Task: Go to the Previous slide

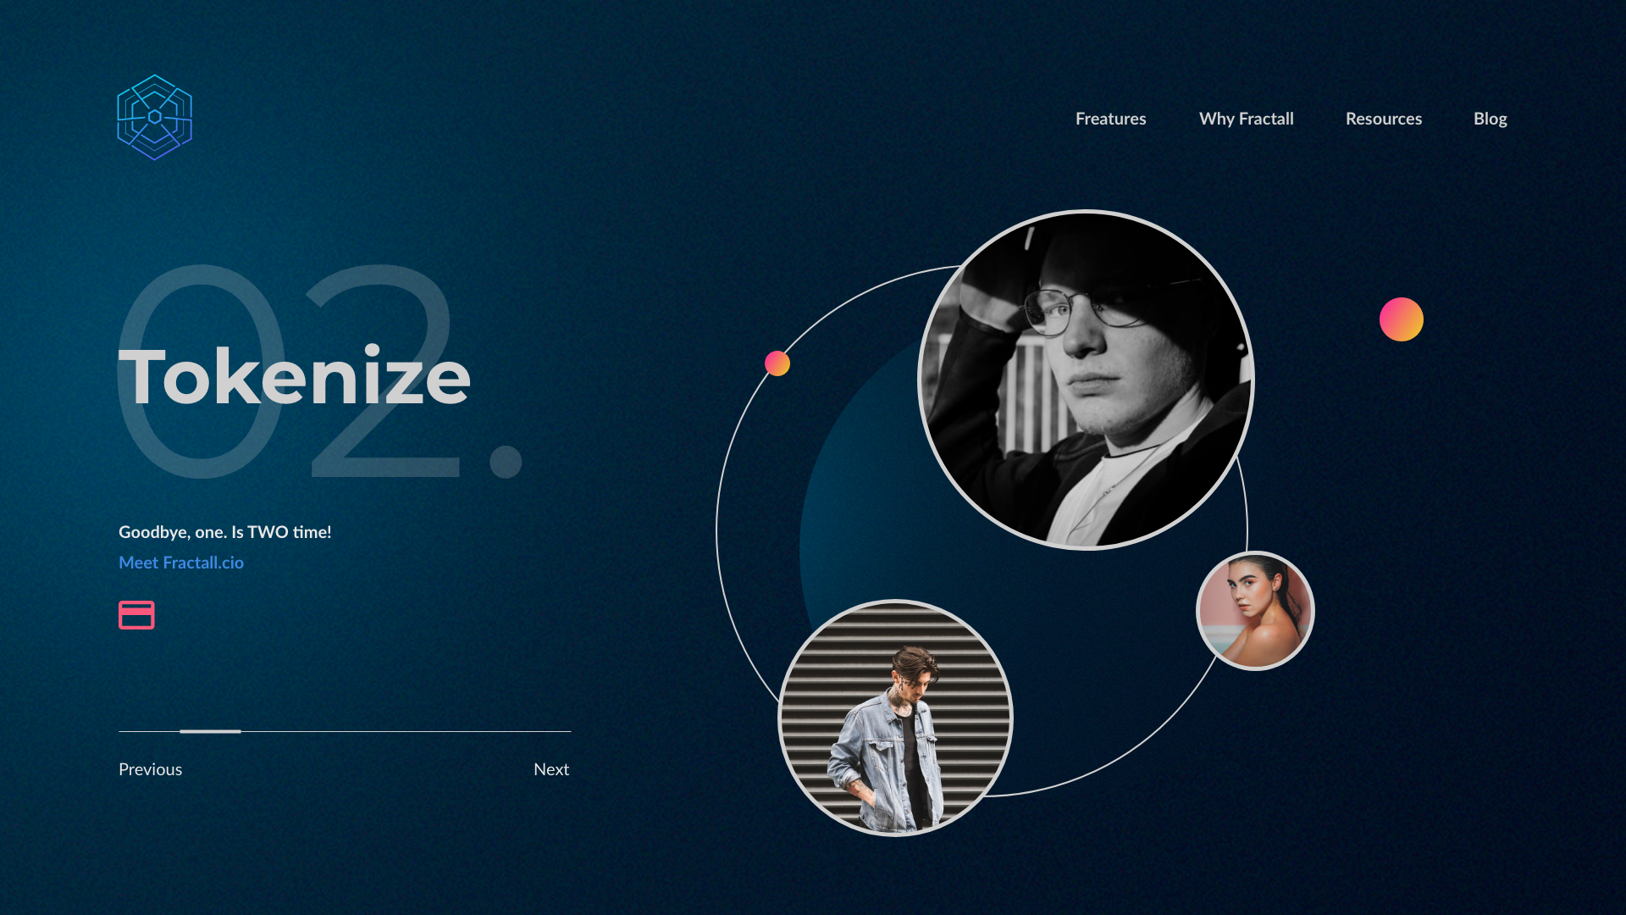Action: [150, 769]
